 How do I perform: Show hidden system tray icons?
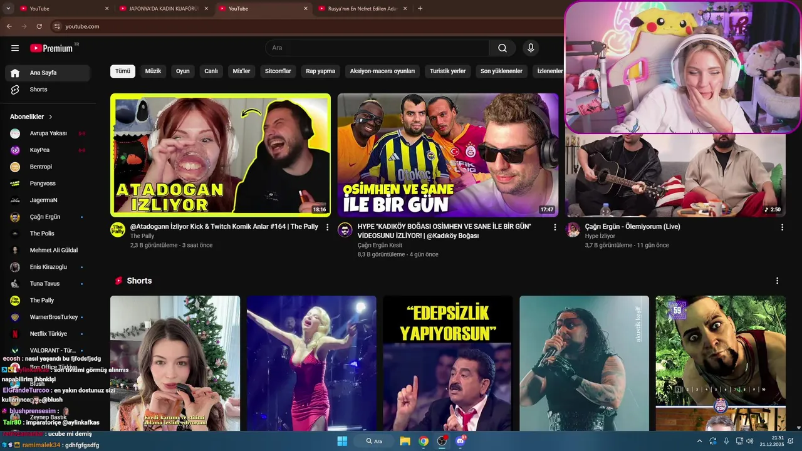(x=699, y=441)
